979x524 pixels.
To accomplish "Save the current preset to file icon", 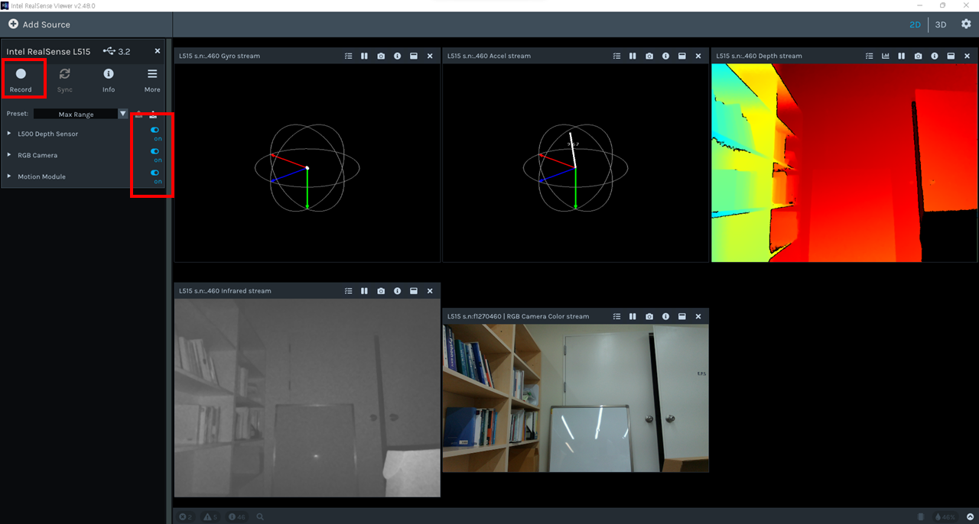I will pos(153,114).
